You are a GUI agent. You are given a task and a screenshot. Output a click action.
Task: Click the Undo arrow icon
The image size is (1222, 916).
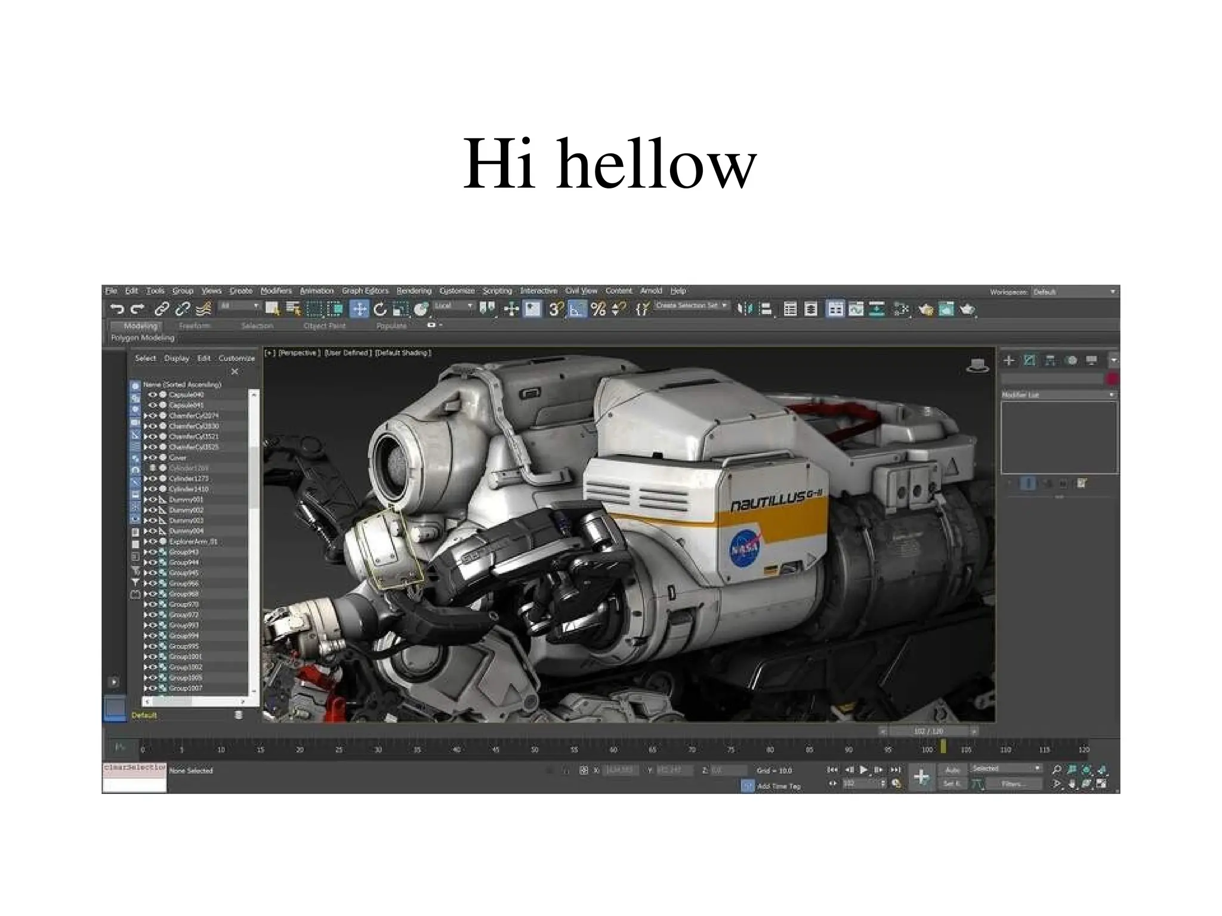click(118, 309)
